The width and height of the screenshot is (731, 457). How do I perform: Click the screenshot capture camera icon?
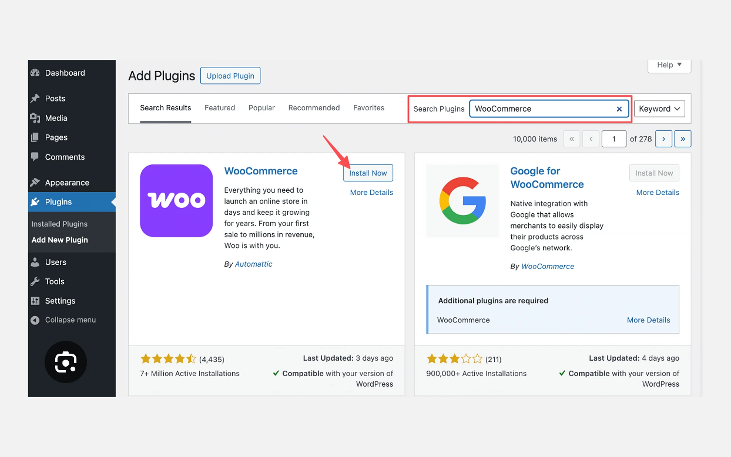coord(66,362)
